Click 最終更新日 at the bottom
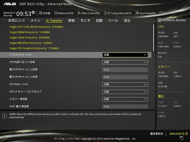This screenshot has width=190, height=142. [x=156, y=134]
